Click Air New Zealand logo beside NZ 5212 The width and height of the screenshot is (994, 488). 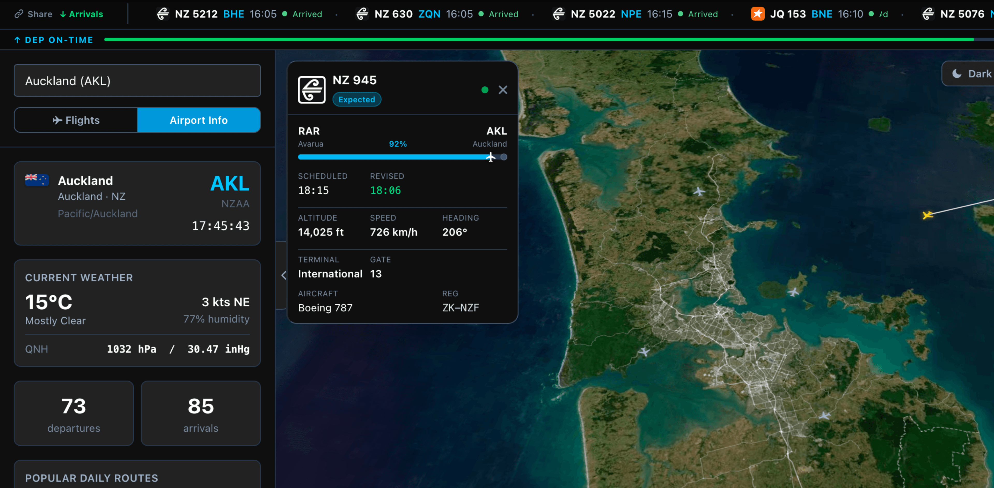tap(163, 14)
